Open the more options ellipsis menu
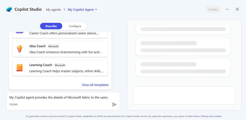 [x=227, y=9]
